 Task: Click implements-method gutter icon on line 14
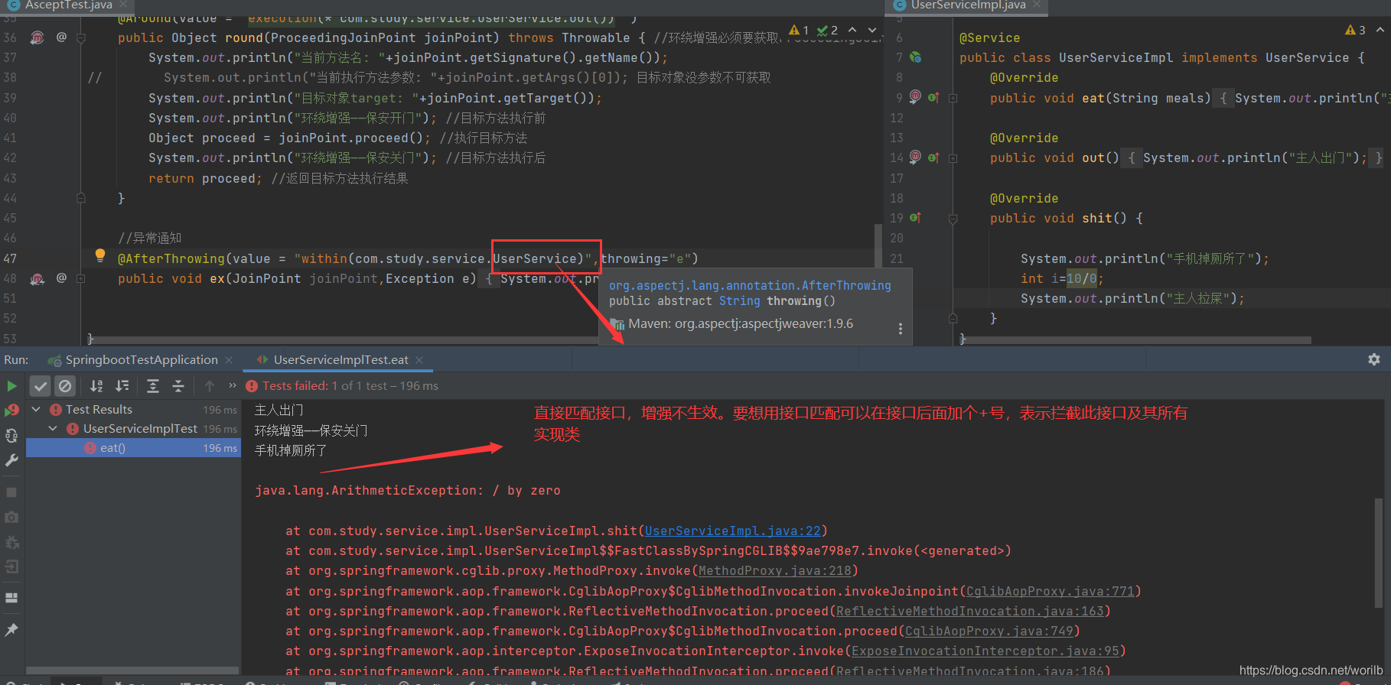click(x=933, y=157)
